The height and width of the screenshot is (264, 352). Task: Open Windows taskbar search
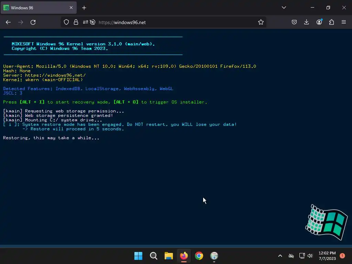[154, 256]
